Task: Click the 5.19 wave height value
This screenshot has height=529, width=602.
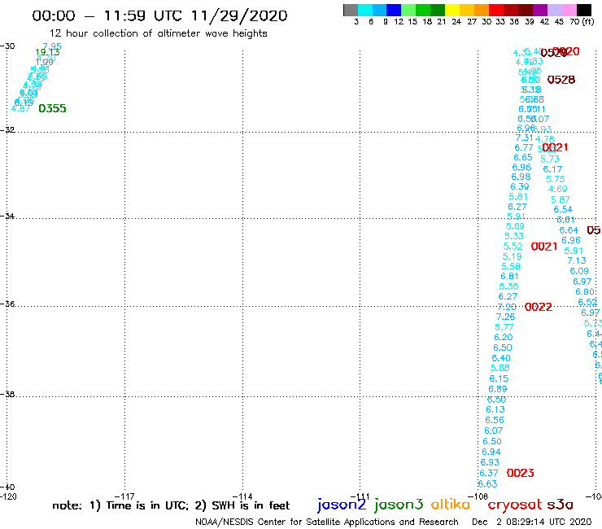Action: (x=513, y=256)
